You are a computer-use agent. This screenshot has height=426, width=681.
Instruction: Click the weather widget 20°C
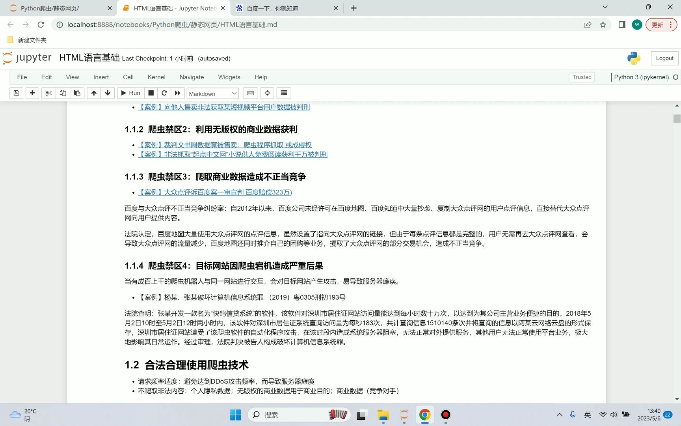point(24,415)
